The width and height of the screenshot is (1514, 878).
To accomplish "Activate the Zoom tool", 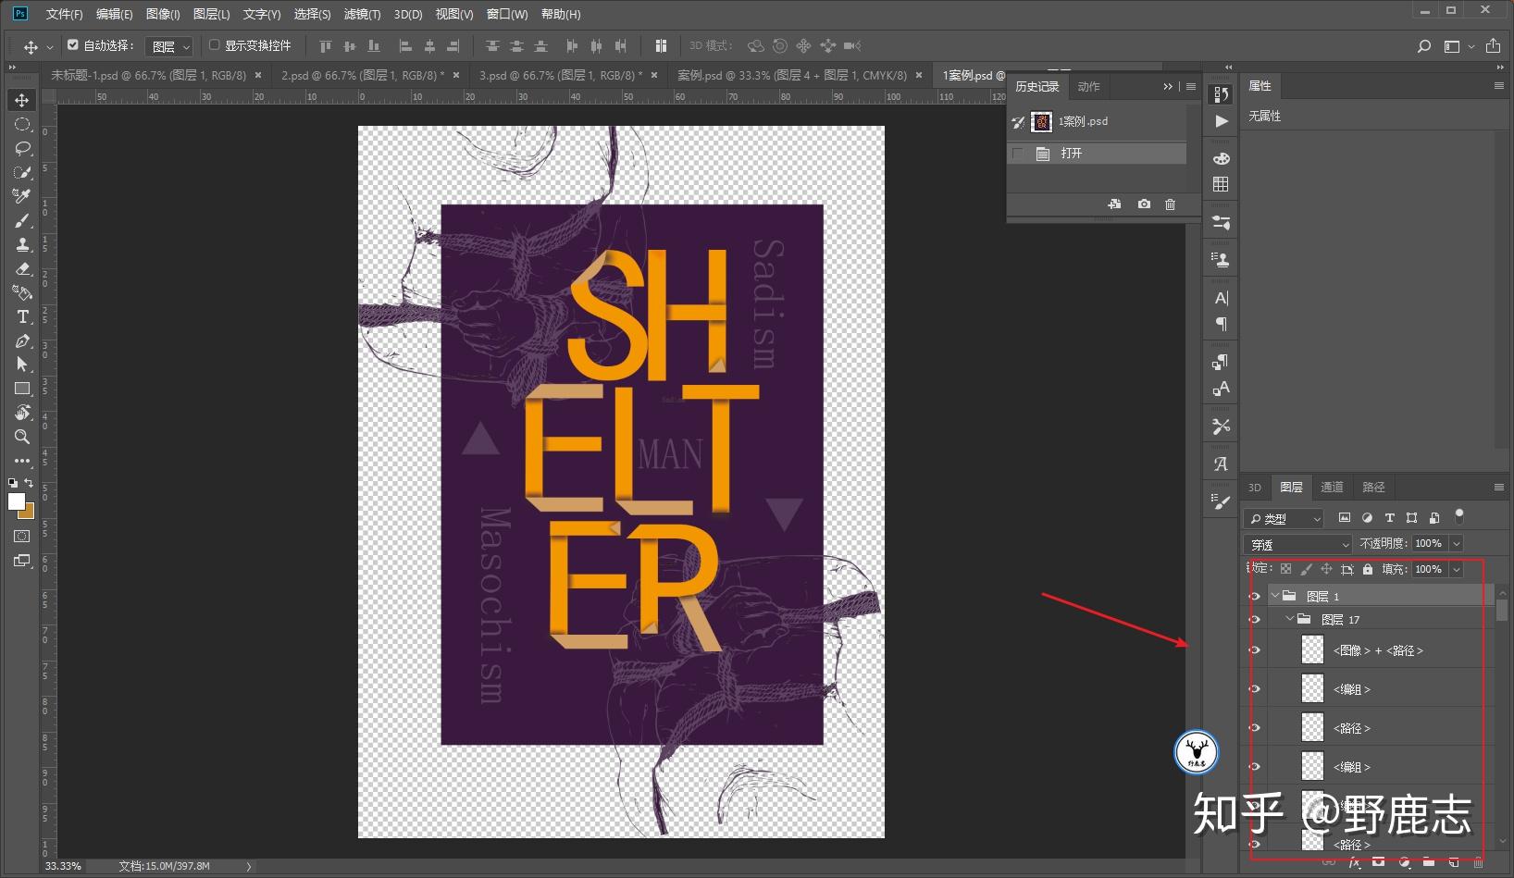I will pos(22,437).
